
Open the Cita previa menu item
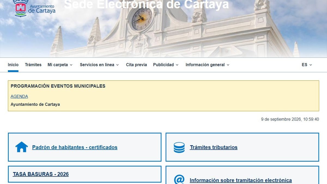click(136, 65)
